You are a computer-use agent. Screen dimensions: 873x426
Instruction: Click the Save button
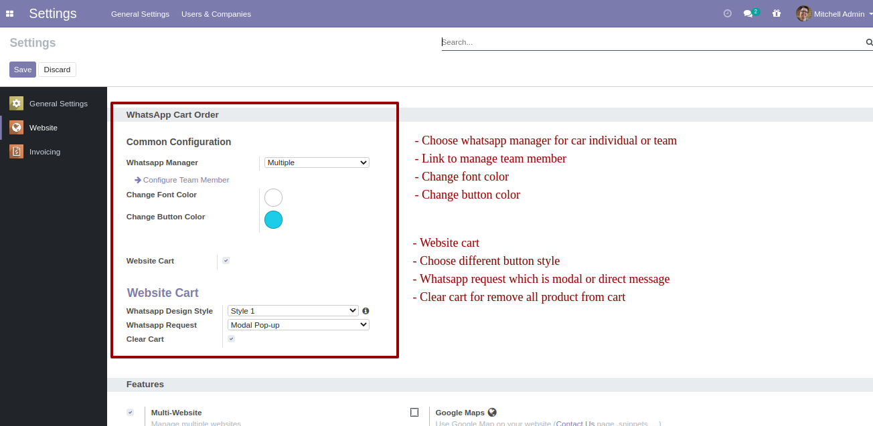(x=23, y=70)
